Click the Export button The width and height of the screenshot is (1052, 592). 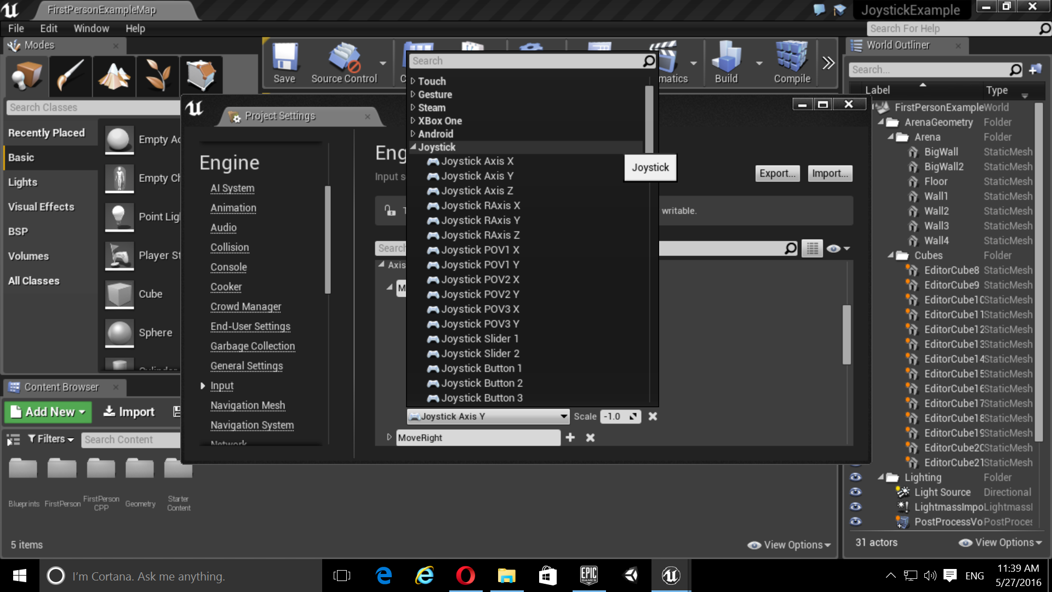click(x=777, y=173)
